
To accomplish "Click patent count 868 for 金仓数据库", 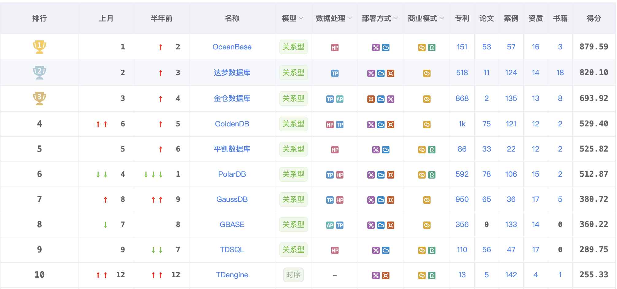I will (x=462, y=98).
